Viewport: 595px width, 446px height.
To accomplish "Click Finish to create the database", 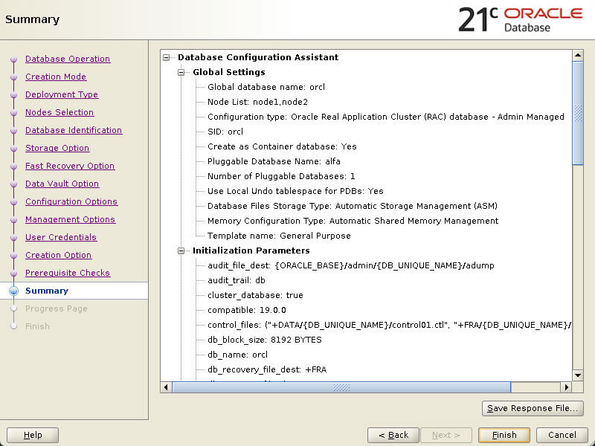I will tap(504, 435).
